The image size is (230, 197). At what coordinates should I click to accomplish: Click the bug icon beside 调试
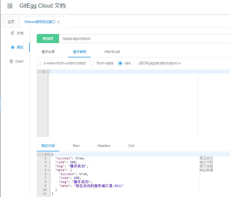[13, 47]
